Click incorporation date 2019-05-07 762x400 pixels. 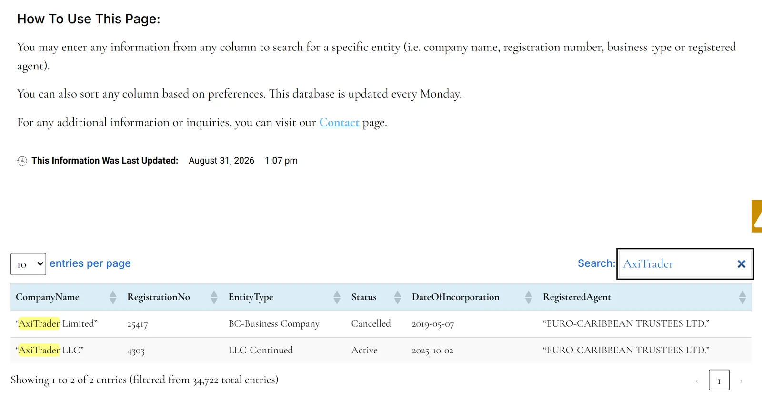click(433, 324)
